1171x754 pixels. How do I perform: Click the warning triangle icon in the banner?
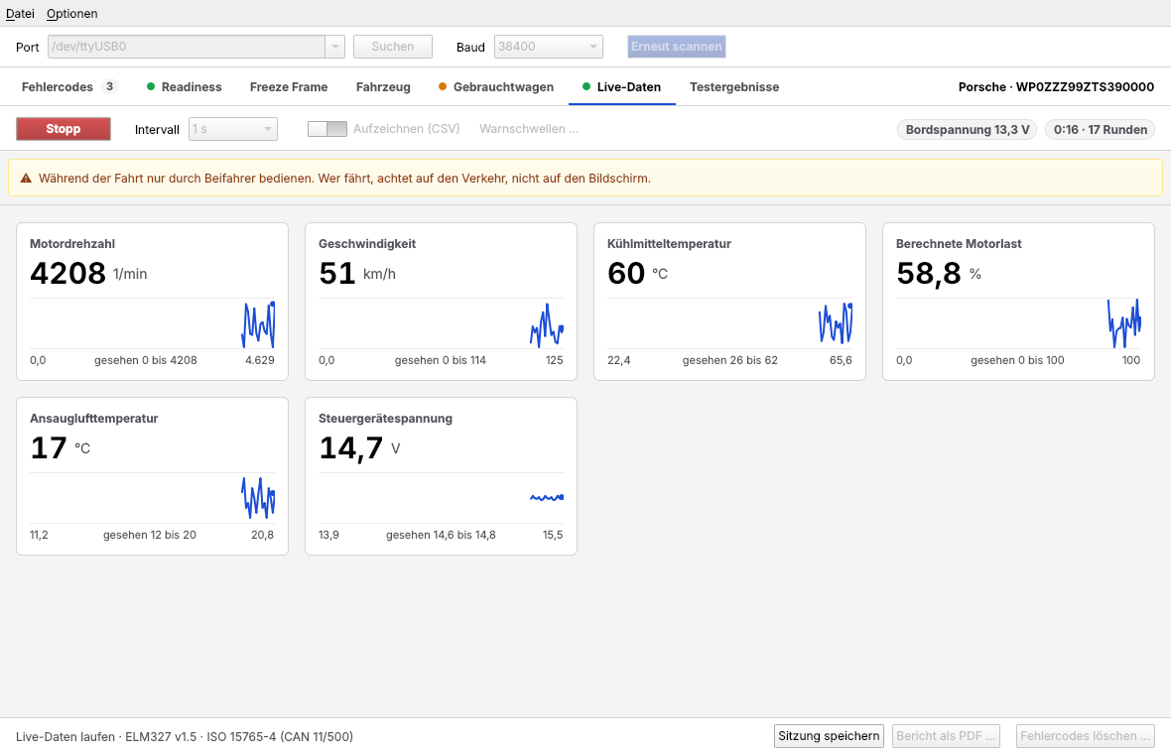[x=26, y=179]
